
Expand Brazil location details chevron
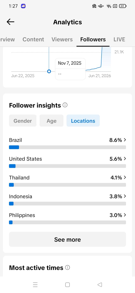click(x=125, y=140)
